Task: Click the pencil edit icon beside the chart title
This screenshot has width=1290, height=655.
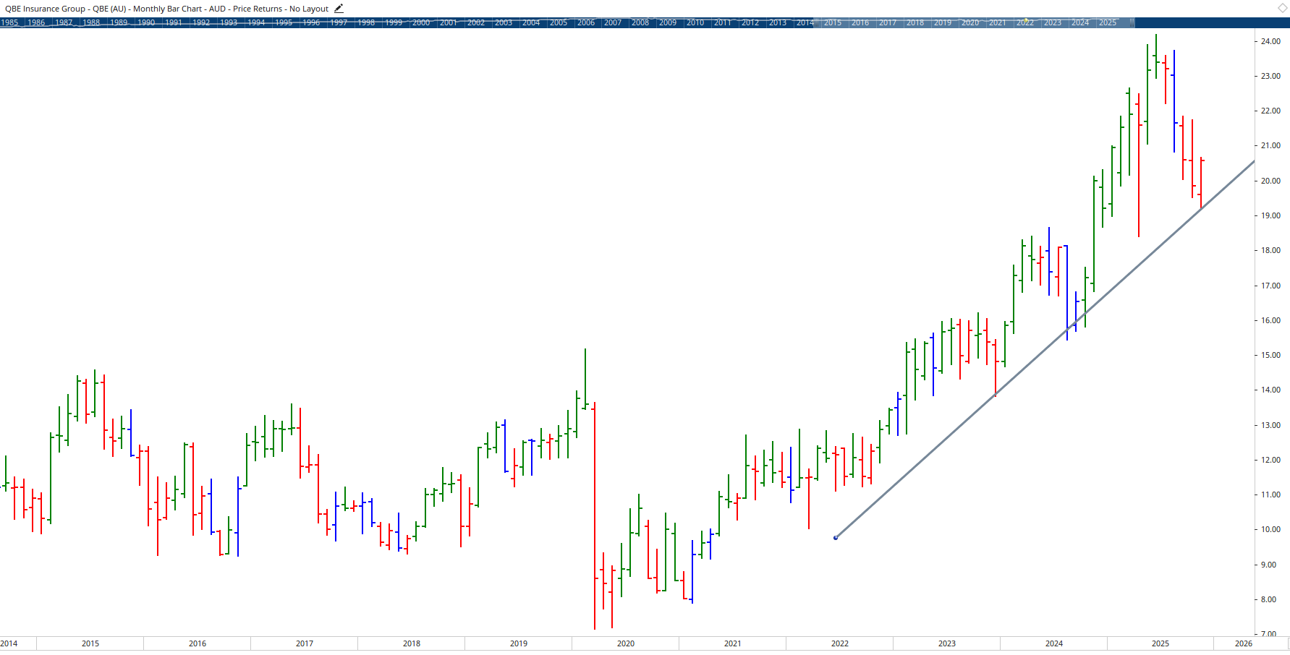Action: click(x=337, y=8)
